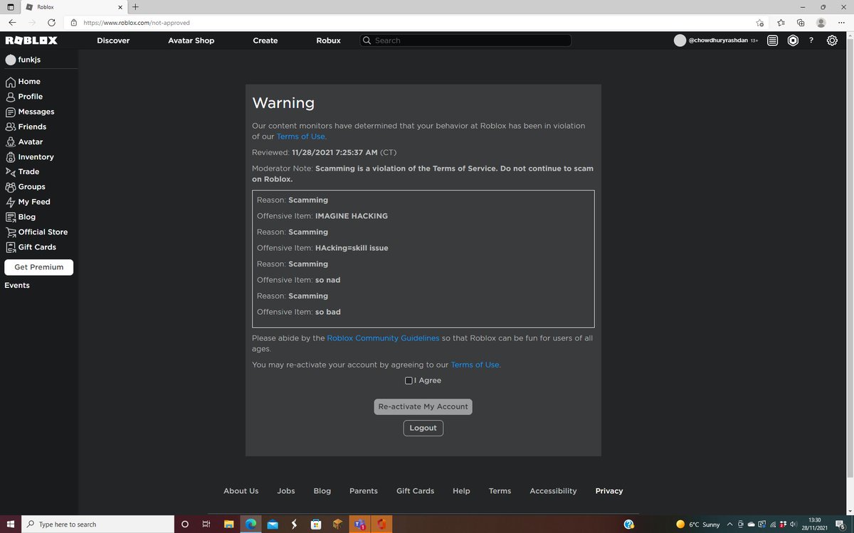Click the Get Premium button
Image resolution: width=854 pixels, height=533 pixels.
tap(38, 267)
